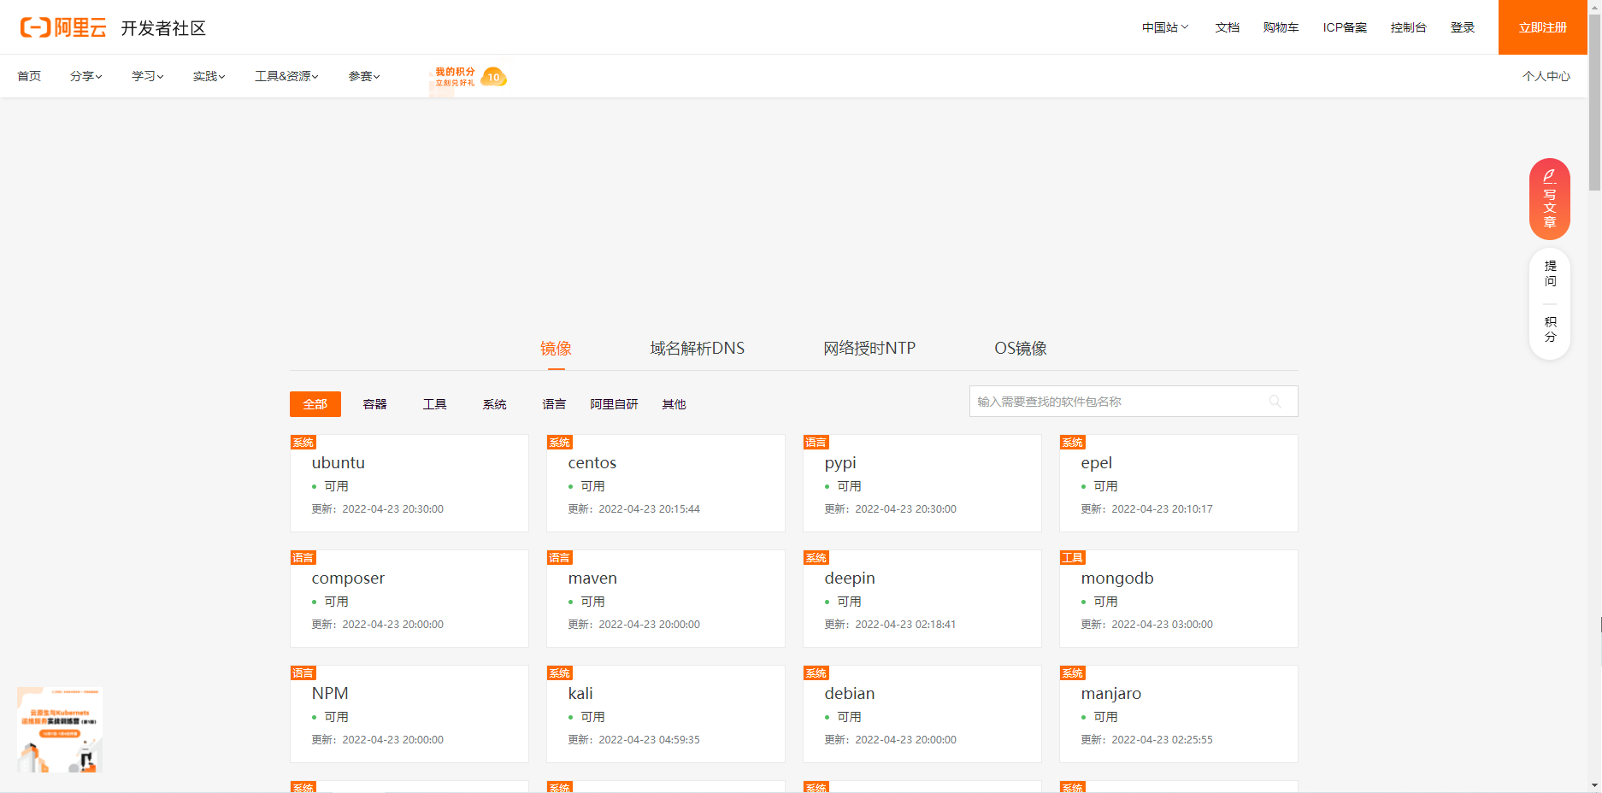
Task: Click the 系统 tag on ubuntu card
Action: (x=303, y=442)
